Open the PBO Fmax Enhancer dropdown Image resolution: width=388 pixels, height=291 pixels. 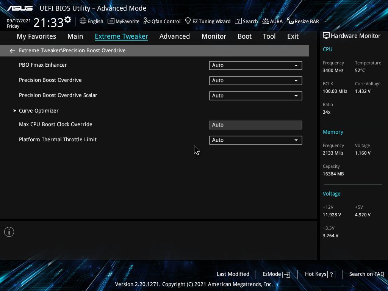pyautogui.click(x=256, y=66)
